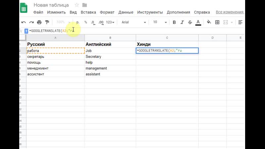This screenshot has width=265, height=149.
Task: Open the cell borders tool
Action: tap(217, 22)
